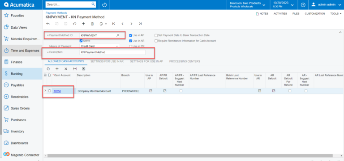Refresh the cash accounts grid
344x161 pixels.
pyautogui.click(x=48, y=69)
